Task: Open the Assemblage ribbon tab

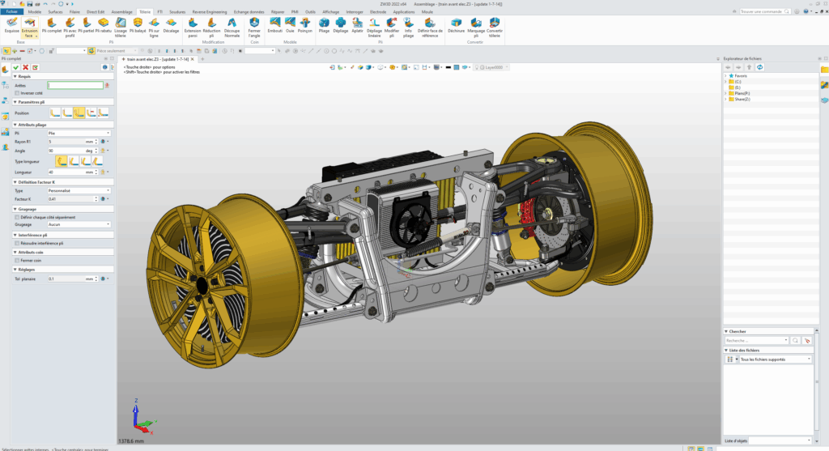Action: [121, 11]
